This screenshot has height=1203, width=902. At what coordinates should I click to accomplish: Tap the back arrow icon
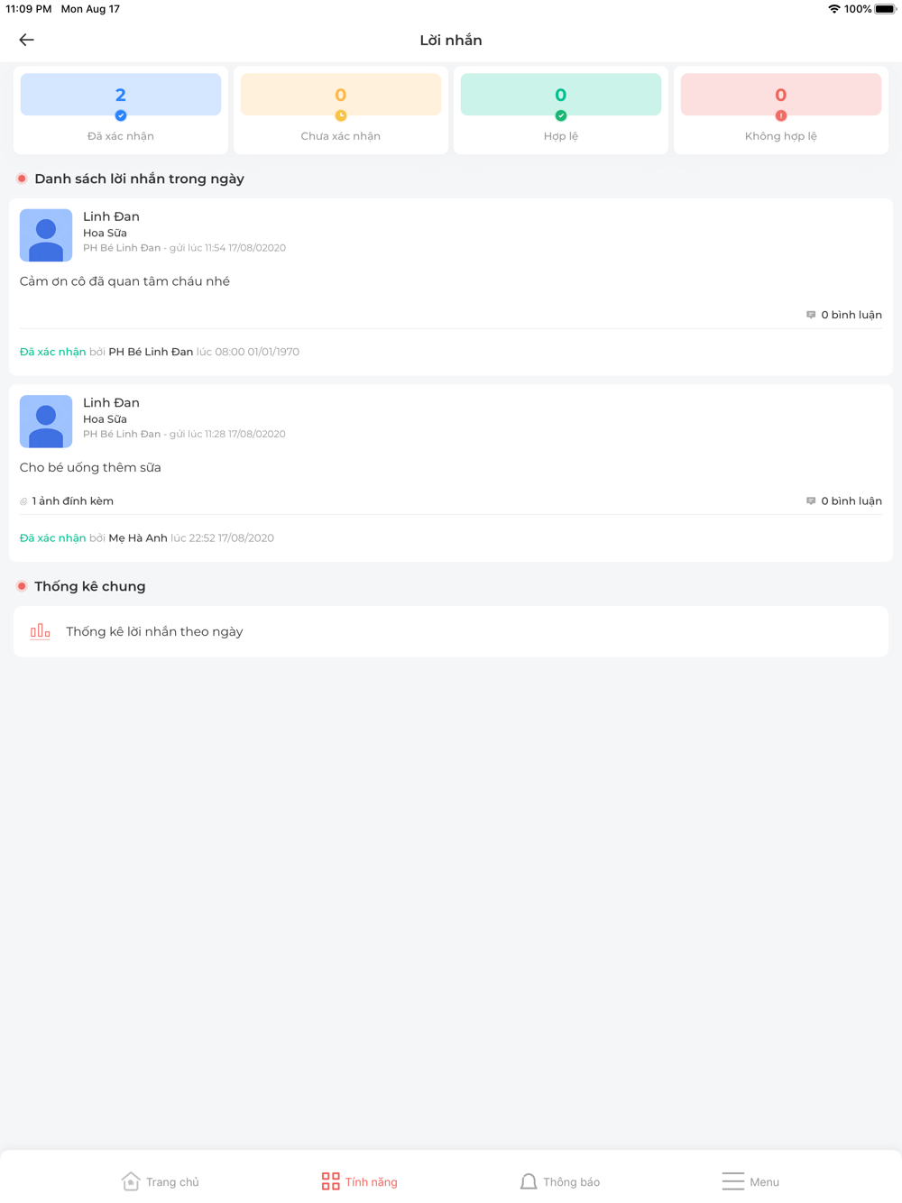click(x=26, y=40)
